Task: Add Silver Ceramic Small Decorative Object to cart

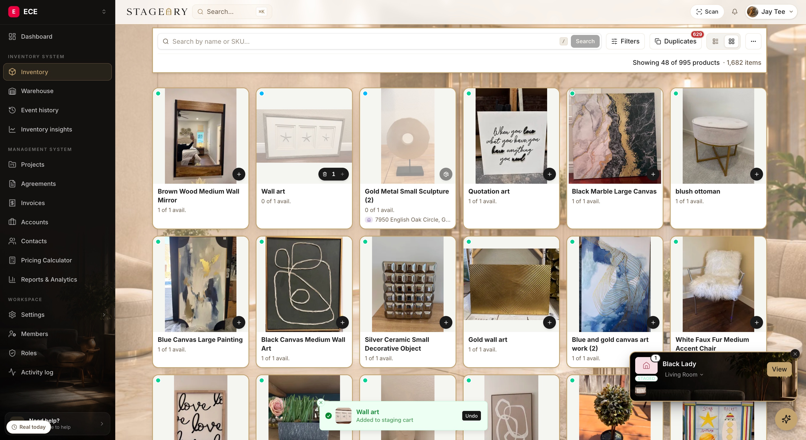Action: (446, 322)
